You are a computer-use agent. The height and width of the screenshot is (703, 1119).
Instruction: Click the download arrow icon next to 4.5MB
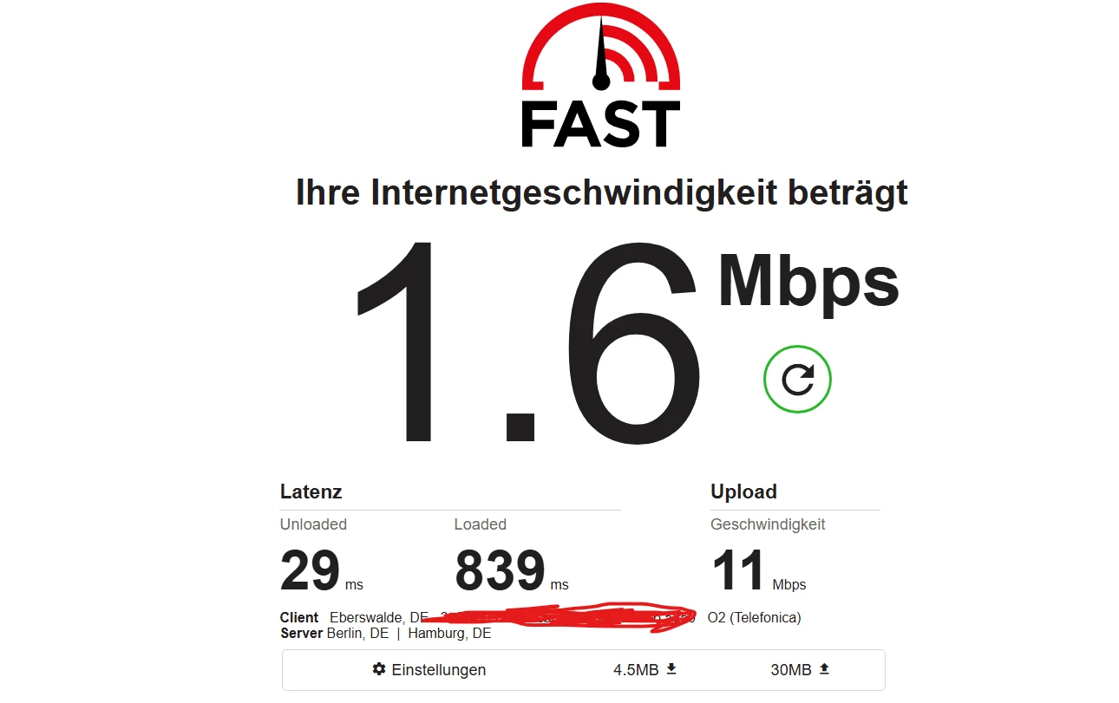[671, 669]
